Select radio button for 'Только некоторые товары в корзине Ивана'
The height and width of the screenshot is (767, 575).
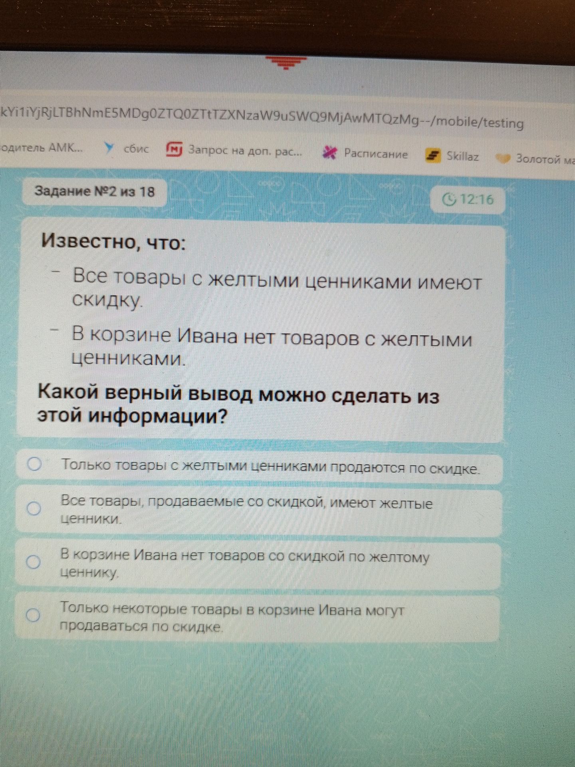tap(33, 615)
